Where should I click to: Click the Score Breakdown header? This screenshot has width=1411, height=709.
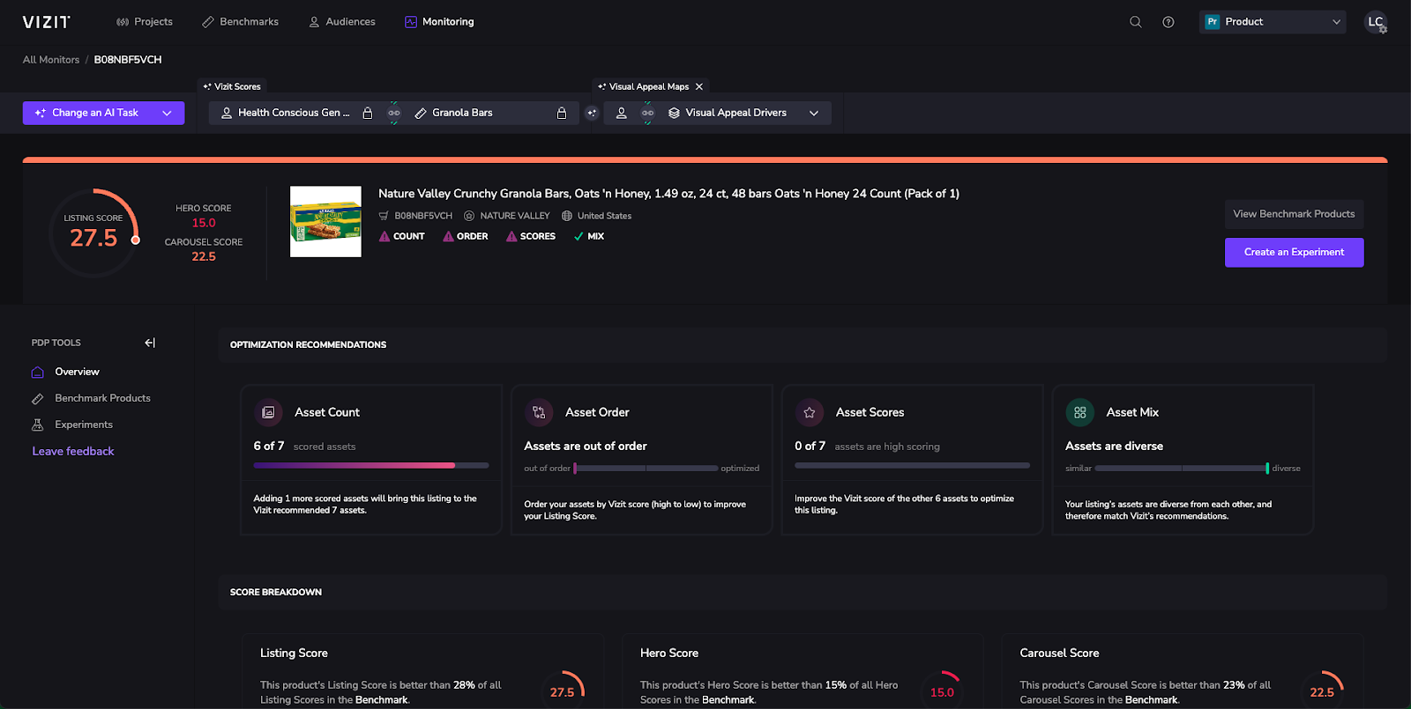coord(276,592)
